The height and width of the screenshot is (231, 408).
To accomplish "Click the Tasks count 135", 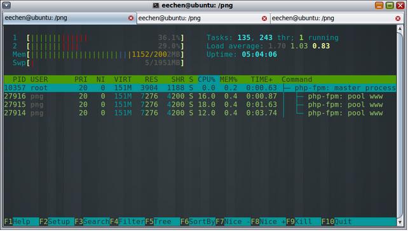I will (244, 37).
